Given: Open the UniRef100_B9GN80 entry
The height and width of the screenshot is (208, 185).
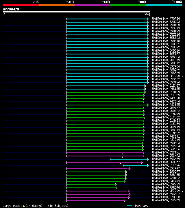Looking at the screenshot, I should (166, 159).
